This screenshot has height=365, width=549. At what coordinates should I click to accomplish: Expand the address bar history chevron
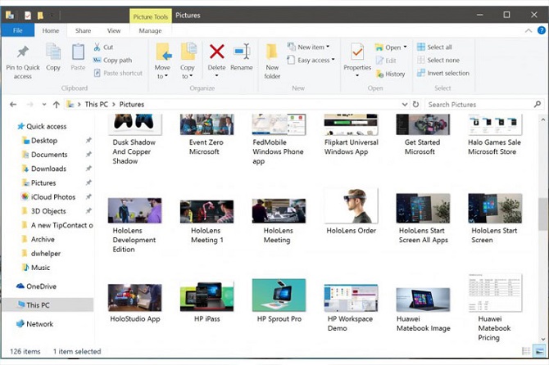tap(405, 104)
